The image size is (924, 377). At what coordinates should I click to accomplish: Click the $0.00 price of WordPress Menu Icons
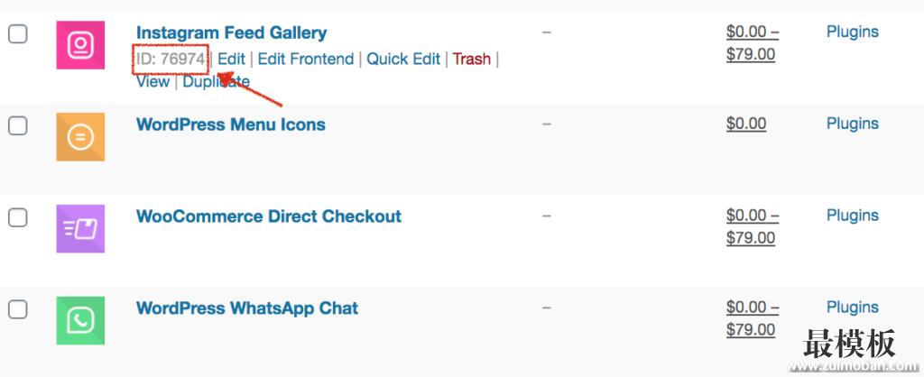coord(746,124)
